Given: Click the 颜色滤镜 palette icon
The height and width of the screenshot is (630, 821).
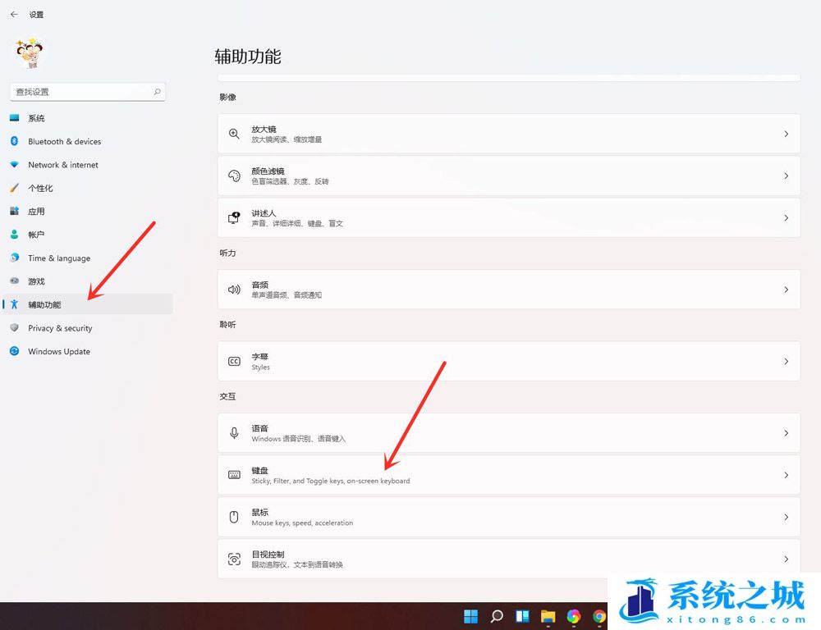Looking at the screenshot, I should 234,176.
